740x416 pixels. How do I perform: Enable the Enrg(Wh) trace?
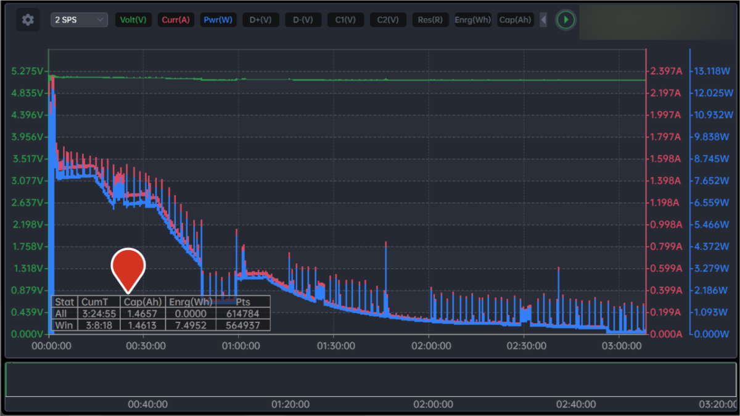coord(473,20)
